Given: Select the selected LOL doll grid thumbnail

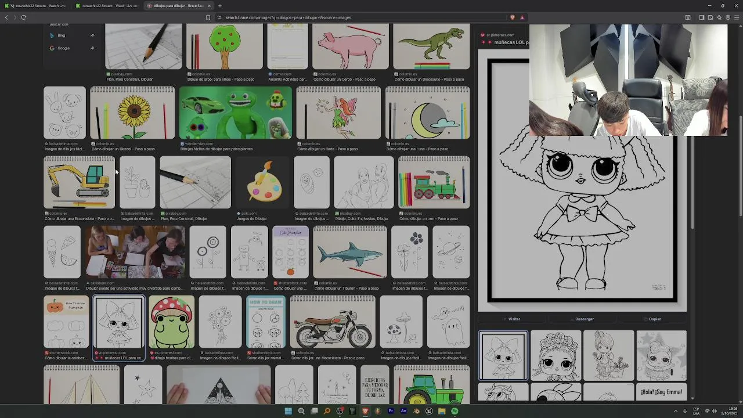Looking at the screenshot, I should tap(119, 322).
